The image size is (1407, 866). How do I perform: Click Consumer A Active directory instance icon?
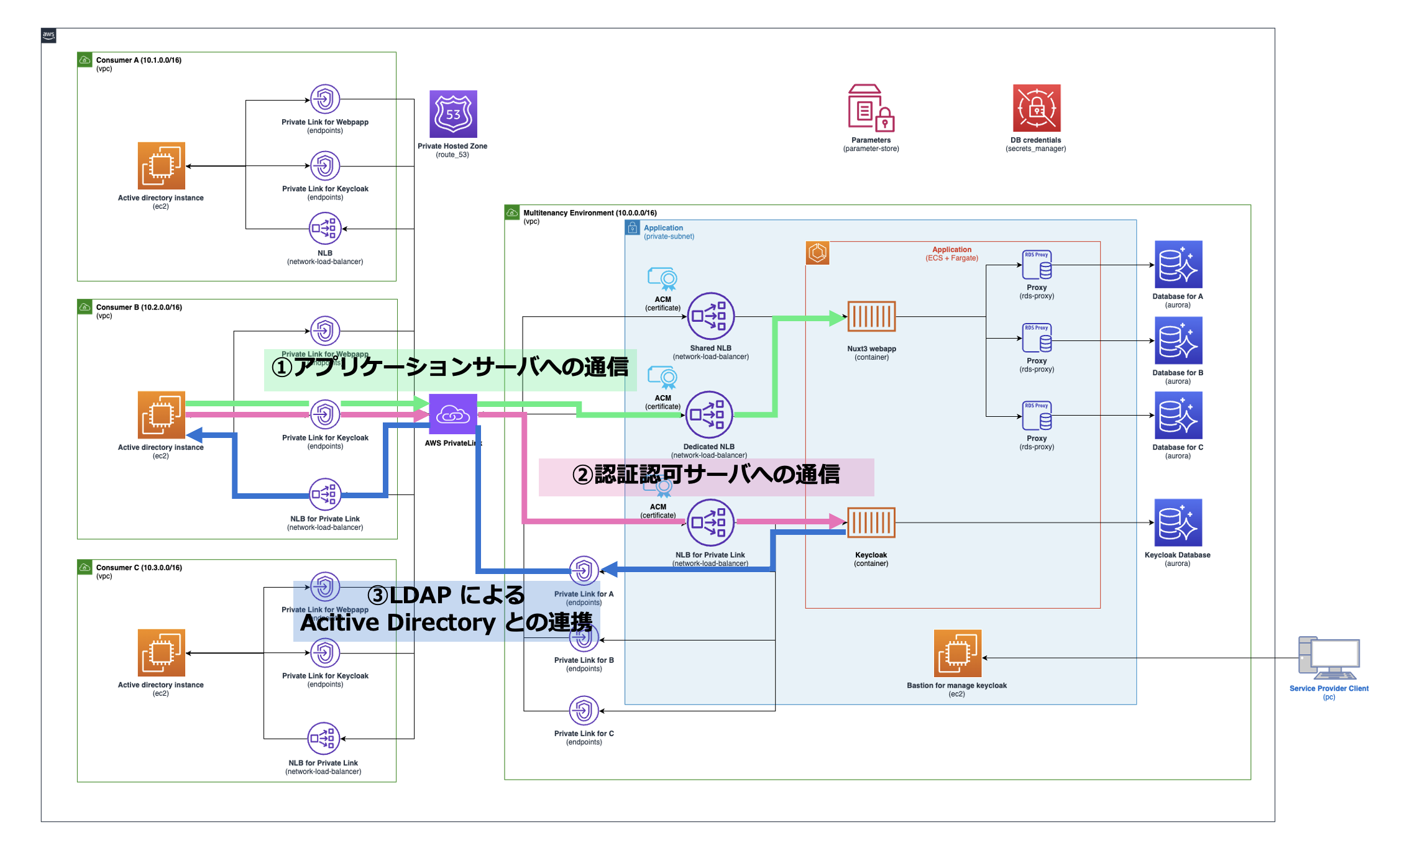pyautogui.click(x=161, y=166)
